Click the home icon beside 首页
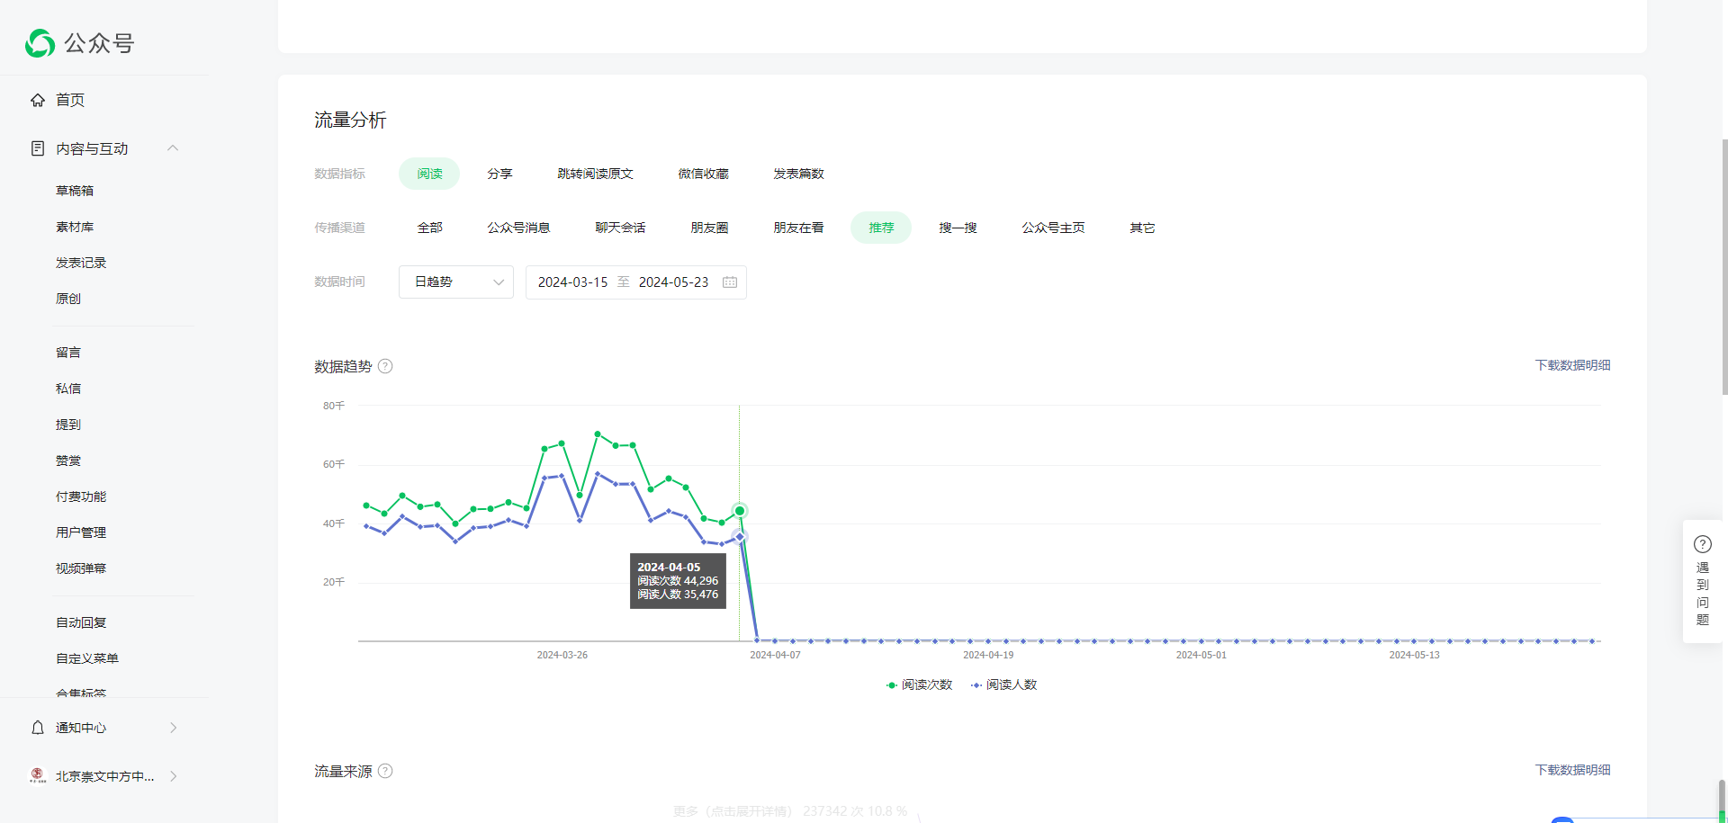This screenshot has height=823, width=1728. point(38,100)
